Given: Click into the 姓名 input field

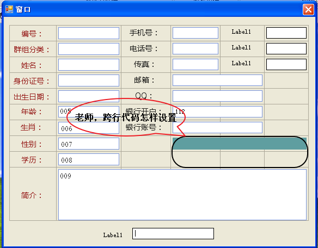Looking at the screenshot, I should coord(89,65).
